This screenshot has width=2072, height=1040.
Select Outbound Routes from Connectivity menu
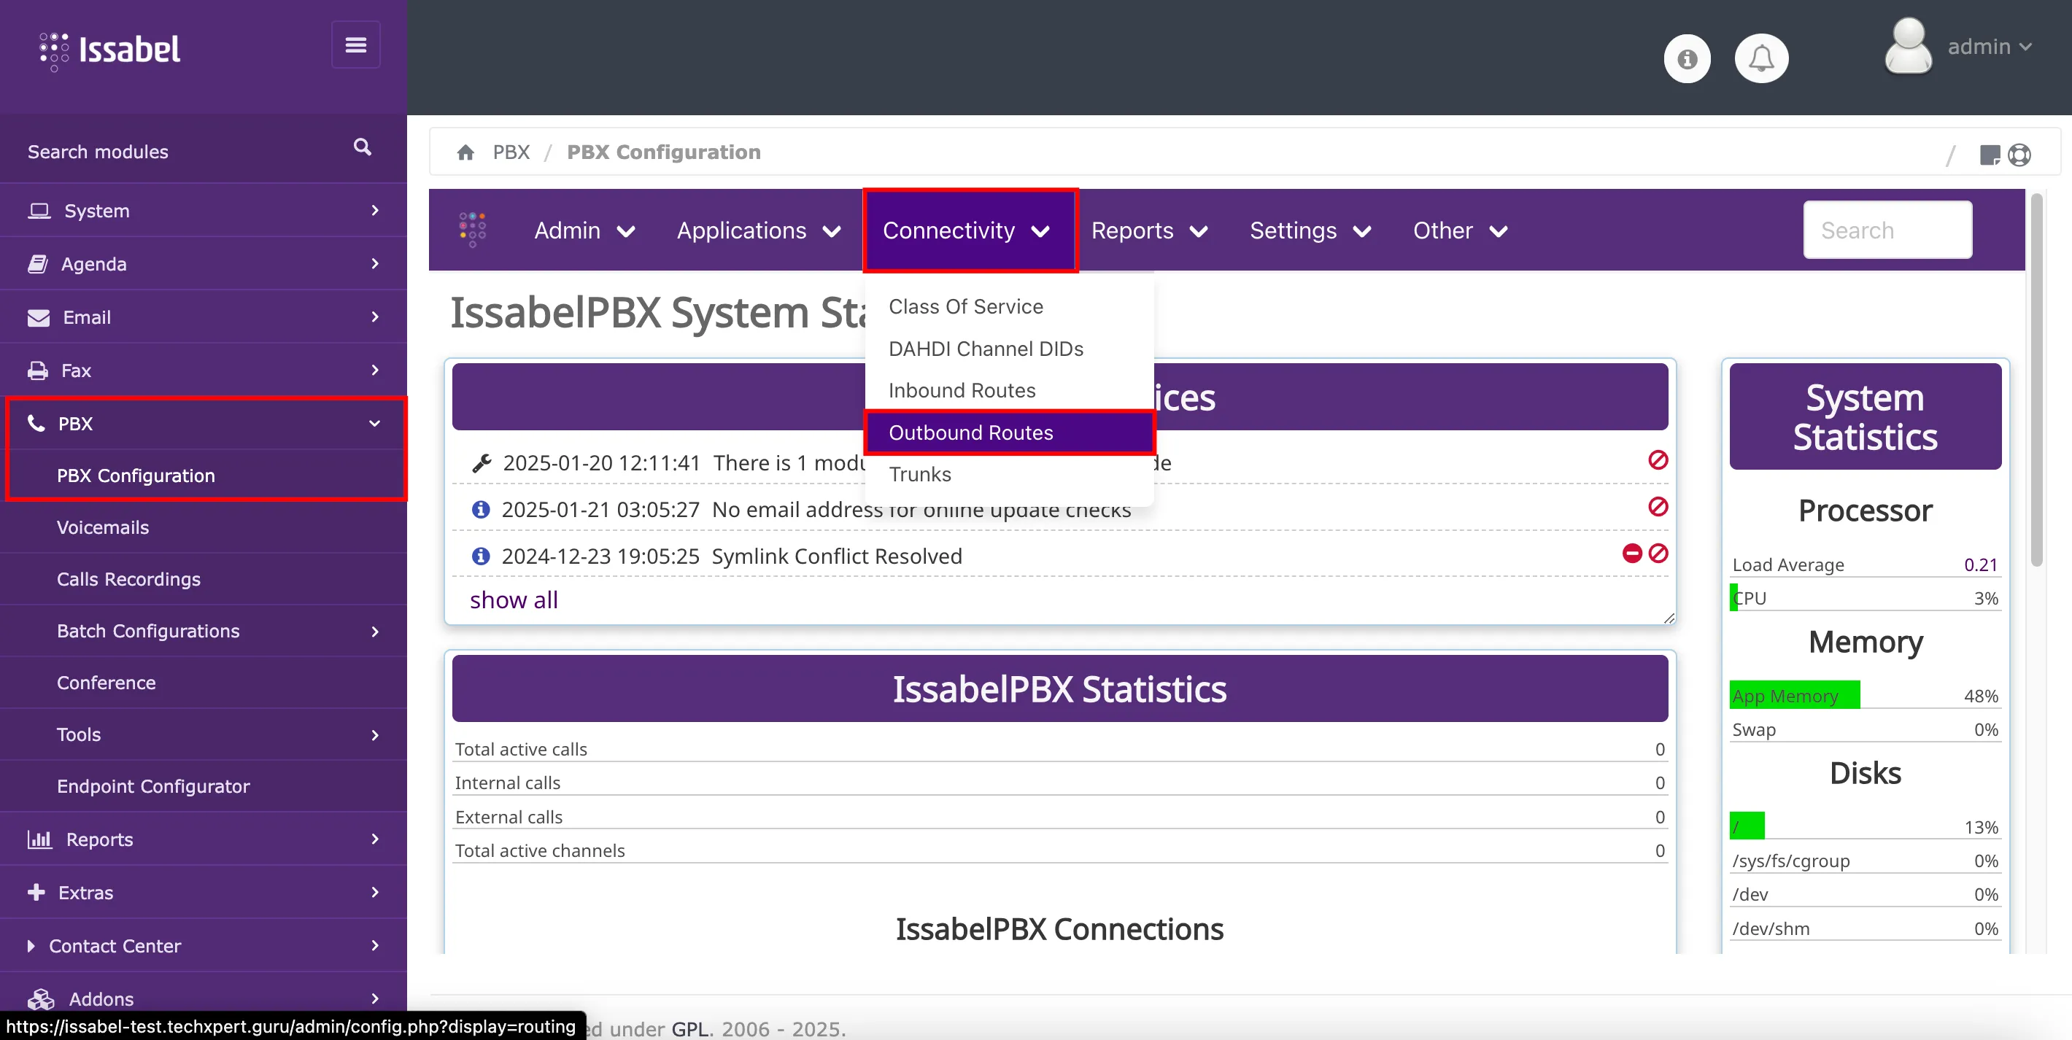tap(970, 432)
